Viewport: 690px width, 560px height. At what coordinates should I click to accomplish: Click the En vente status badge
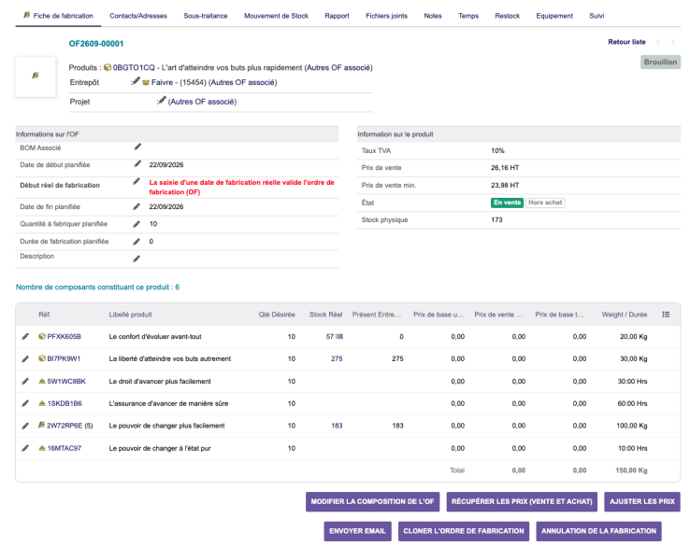click(507, 203)
